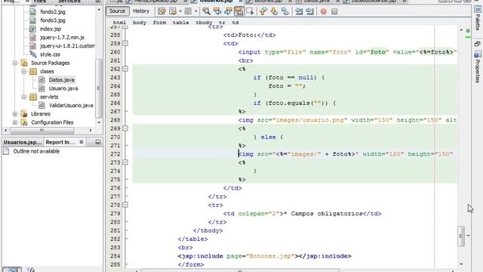The image size is (483, 272).
Task: Close the Report In... tab
Action: tap(82, 142)
